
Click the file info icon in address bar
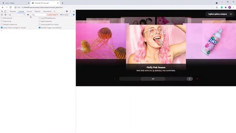coord(15,7)
